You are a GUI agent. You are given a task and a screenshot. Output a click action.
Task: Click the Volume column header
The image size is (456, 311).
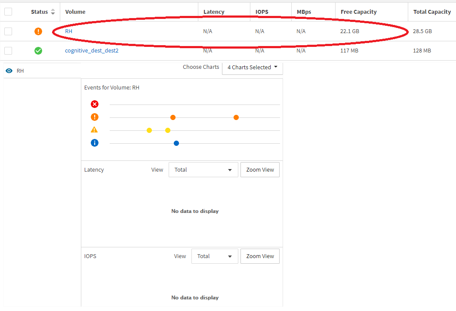[75, 12]
